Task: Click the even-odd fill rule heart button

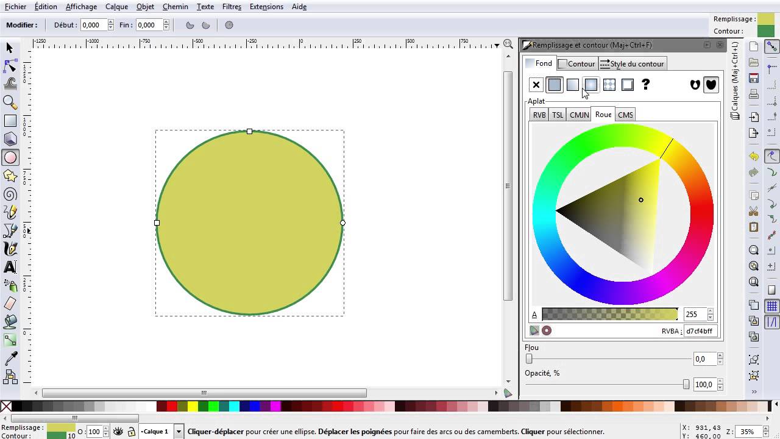Action: click(695, 85)
